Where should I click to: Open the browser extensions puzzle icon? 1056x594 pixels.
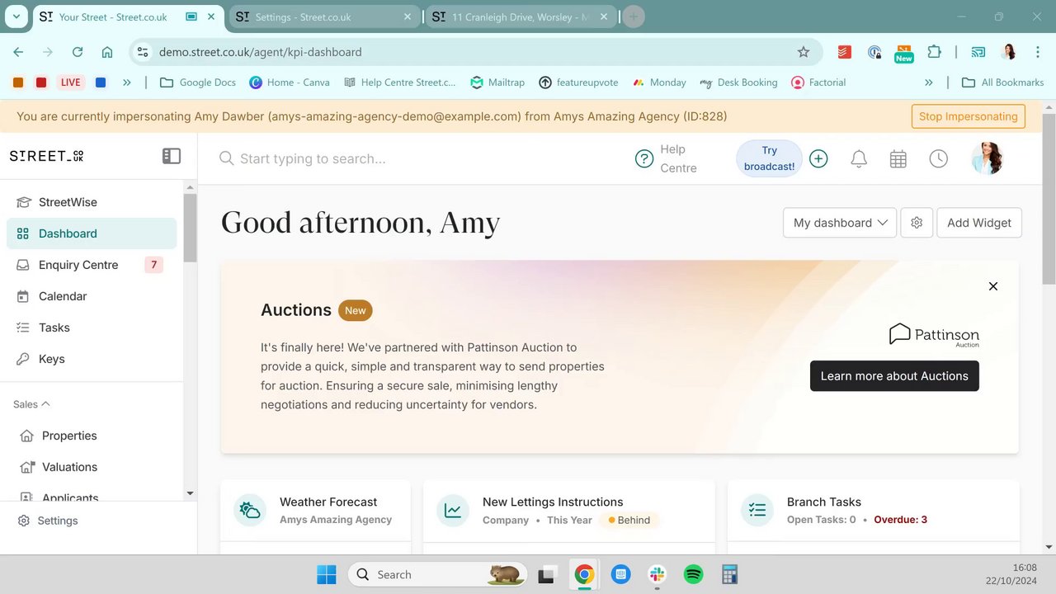click(934, 52)
